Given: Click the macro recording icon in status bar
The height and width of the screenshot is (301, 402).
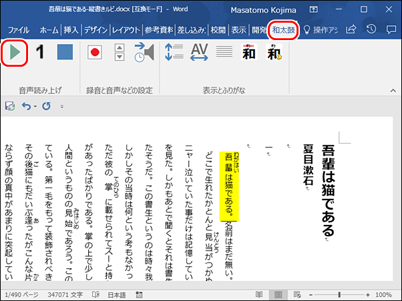Looking at the screenshot, I should point(139,295).
